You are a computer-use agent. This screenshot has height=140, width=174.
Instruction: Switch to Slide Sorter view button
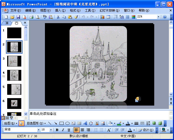[x=7, y=118]
